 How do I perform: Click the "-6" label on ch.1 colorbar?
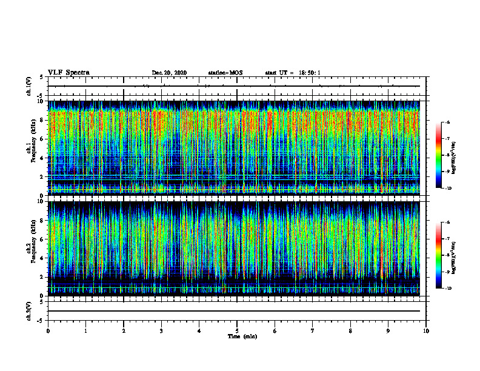click(x=447, y=122)
